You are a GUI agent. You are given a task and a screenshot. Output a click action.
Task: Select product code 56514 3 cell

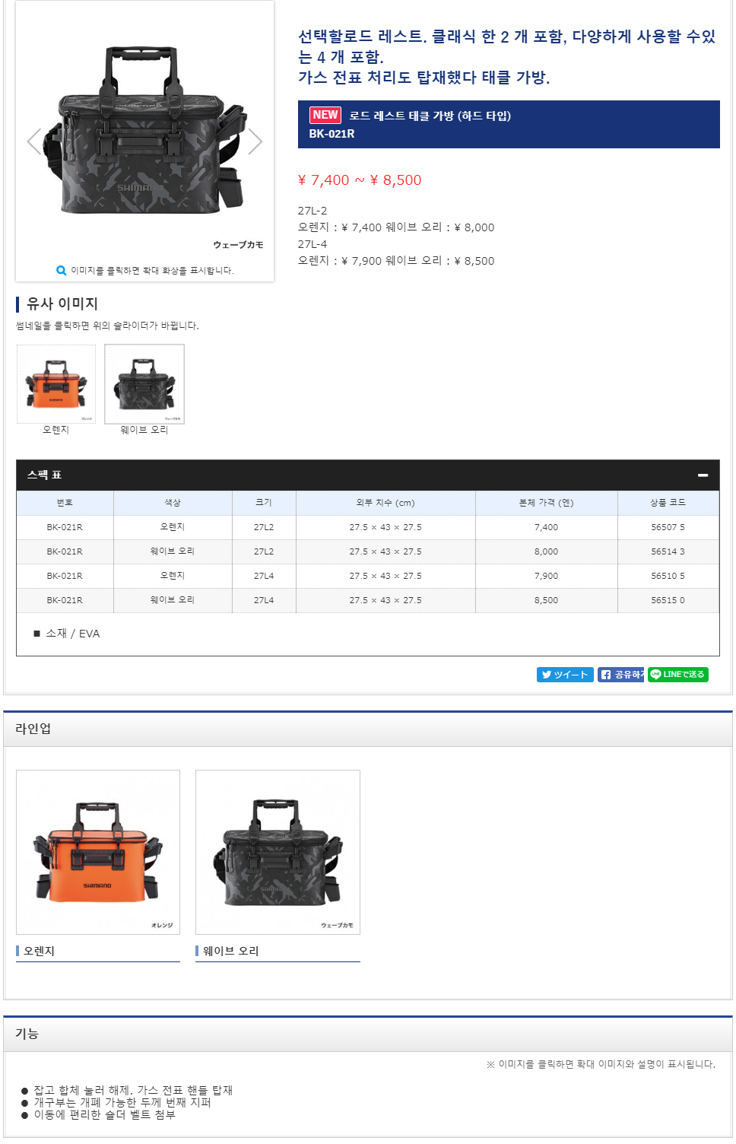tap(668, 551)
